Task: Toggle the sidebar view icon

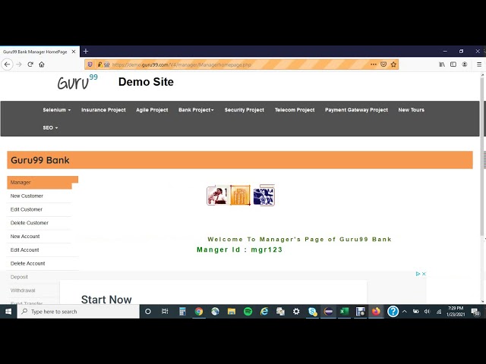Action: click(453, 64)
